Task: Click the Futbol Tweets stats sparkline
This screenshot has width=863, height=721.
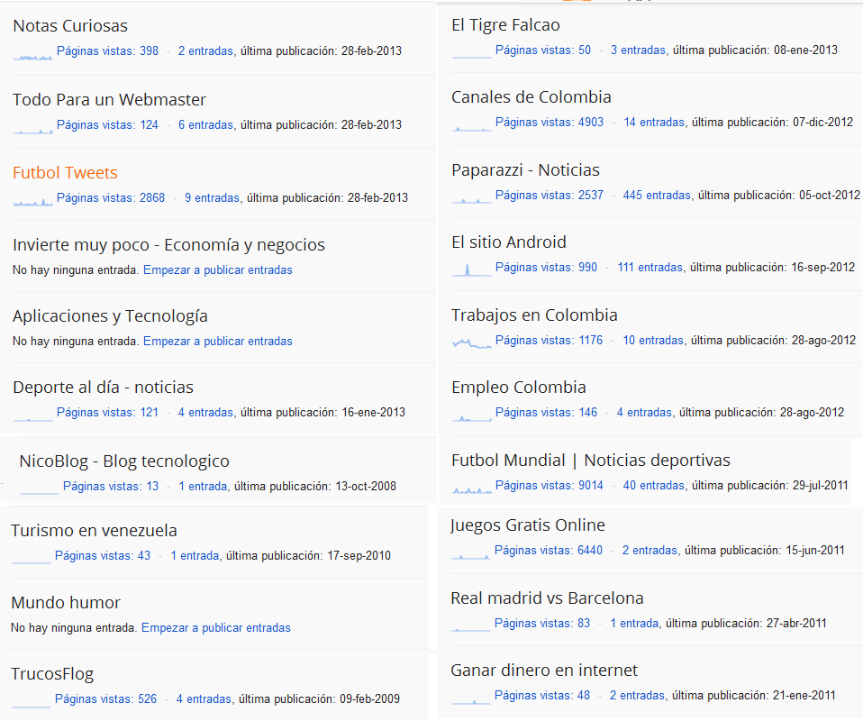Action: (33, 203)
